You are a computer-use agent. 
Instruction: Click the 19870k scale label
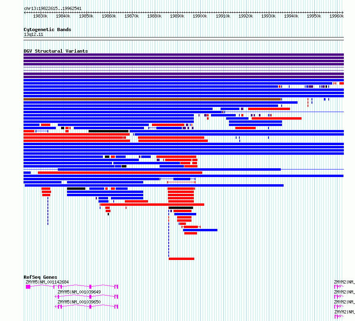coord(132,16)
